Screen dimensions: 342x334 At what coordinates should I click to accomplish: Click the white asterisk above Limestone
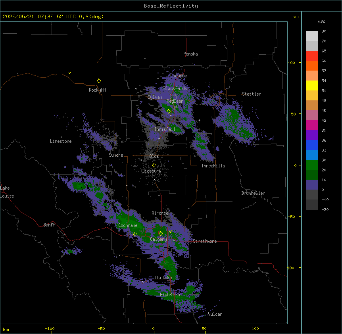click(x=61, y=137)
